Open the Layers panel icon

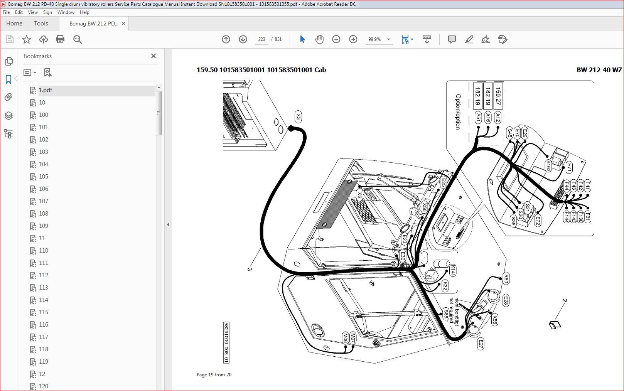click(8, 116)
